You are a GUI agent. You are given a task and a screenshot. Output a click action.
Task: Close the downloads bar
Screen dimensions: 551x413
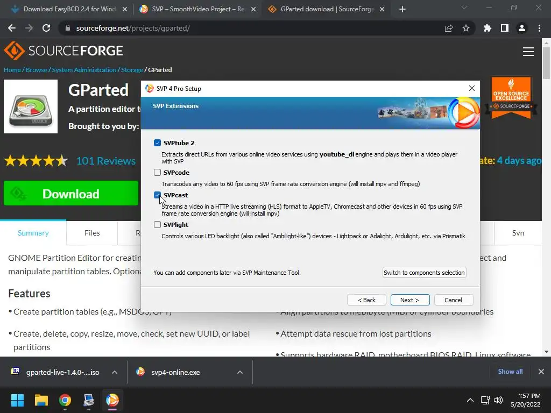click(541, 372)
